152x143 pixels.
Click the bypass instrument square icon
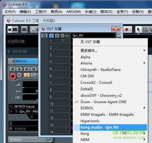point(57,36)
